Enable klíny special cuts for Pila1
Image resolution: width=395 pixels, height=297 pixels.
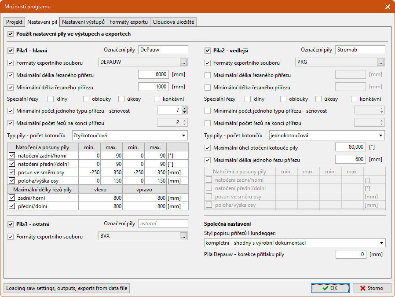click(51, 99)
